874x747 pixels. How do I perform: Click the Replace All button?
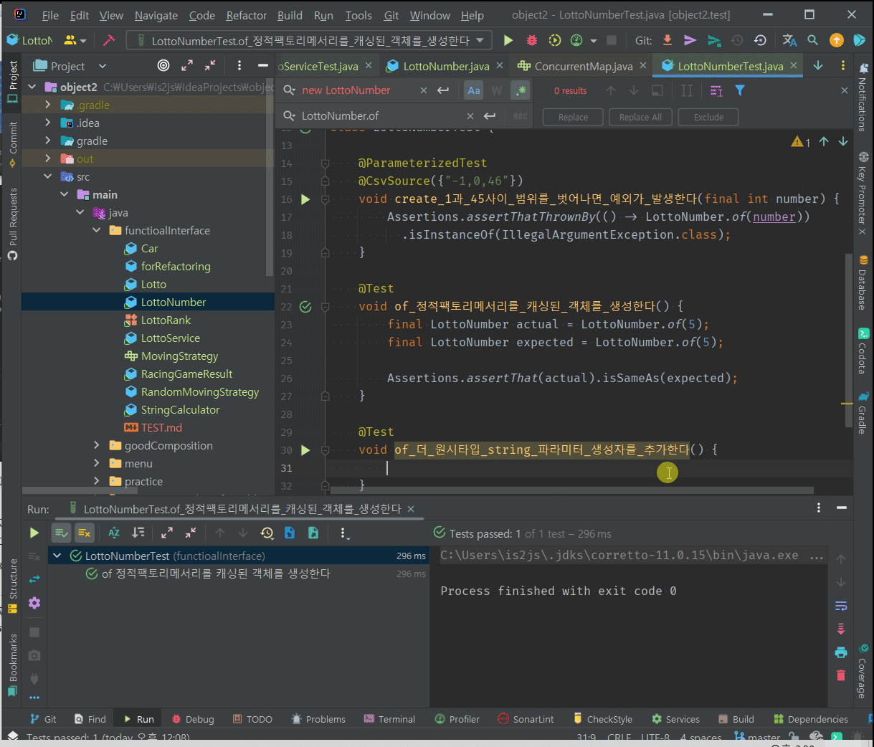[640, 117]
